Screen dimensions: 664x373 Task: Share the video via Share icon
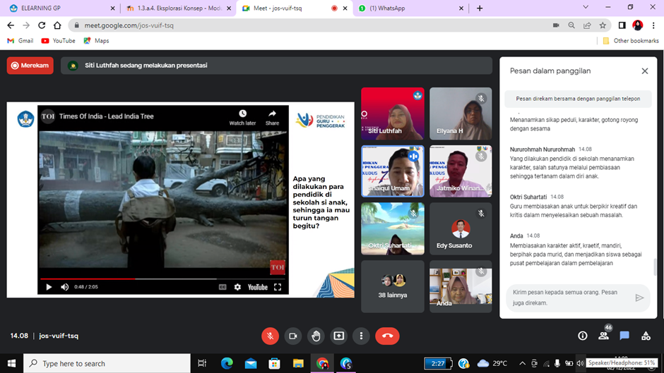point(272,117)
